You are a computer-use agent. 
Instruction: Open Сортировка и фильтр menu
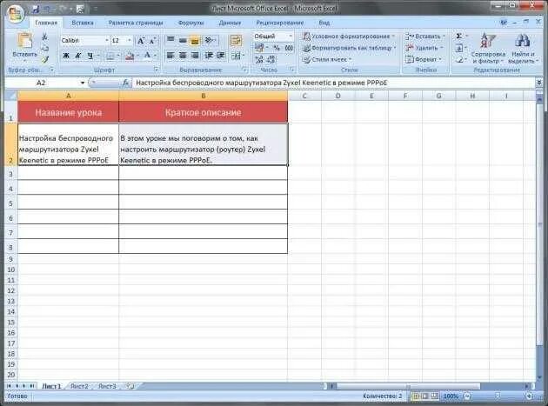click(x=488, y=48)
